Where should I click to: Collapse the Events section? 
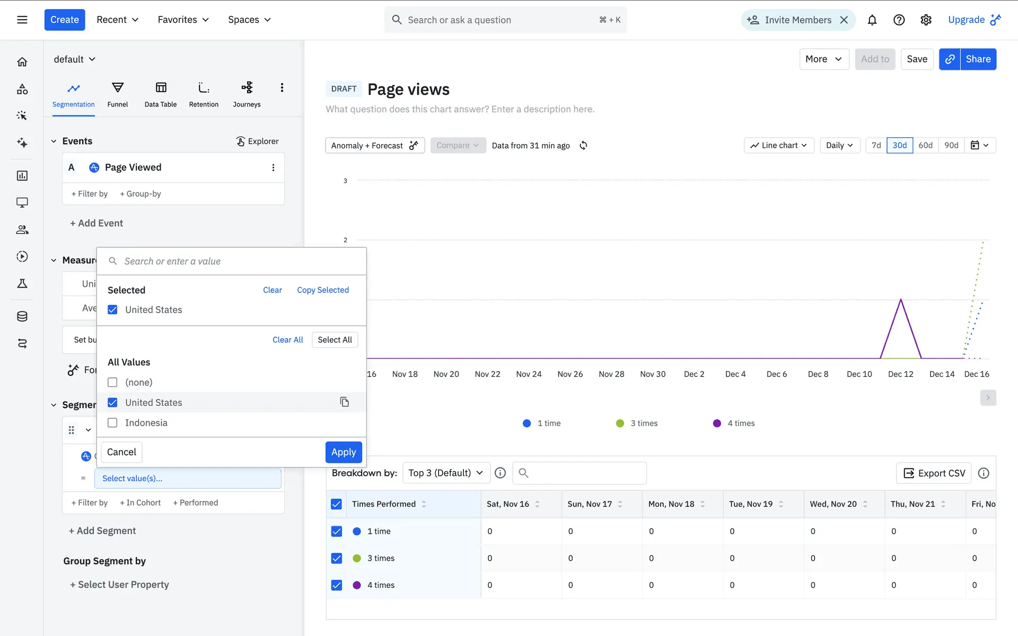tap(54, 141)
